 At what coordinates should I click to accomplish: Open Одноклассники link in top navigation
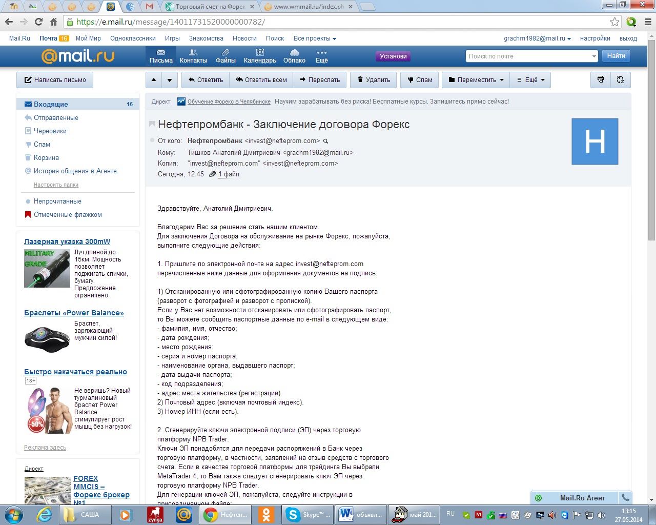point(133,38)
